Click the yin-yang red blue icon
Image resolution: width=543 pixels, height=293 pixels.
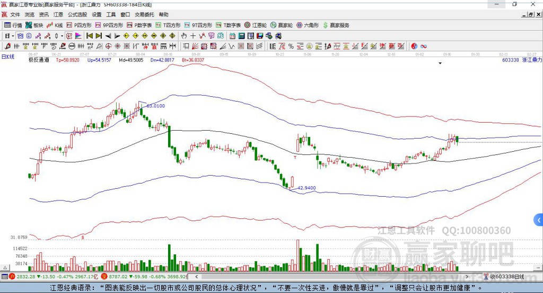[x=414, y=47]
